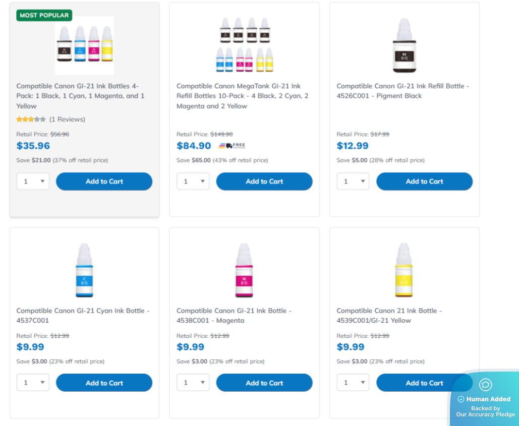519x426 pixels.
Task: Click the Magenta ink bottle image
Action: click(x=244, y=270)
